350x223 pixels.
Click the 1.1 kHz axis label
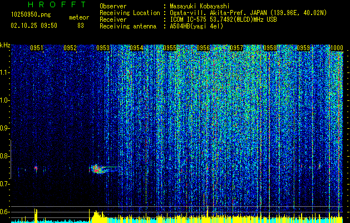[5, 72]
